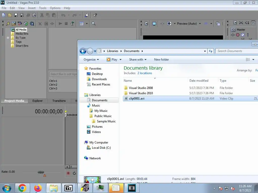The image size is (258, 193).
Task: Click the Save As floppy icon
Action: click(x=22, y=15)
